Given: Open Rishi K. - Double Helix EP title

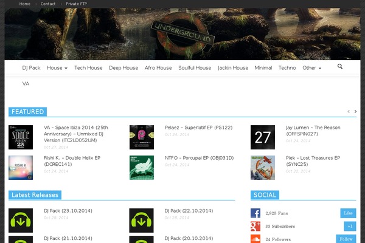Looking at the screenshot, I should [x=72, y=161].
